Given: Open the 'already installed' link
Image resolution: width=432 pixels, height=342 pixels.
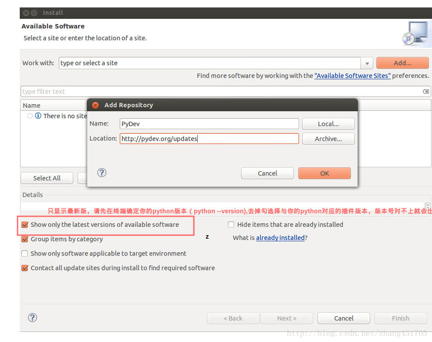Looking at the screenshot, I should click(280, 238).
